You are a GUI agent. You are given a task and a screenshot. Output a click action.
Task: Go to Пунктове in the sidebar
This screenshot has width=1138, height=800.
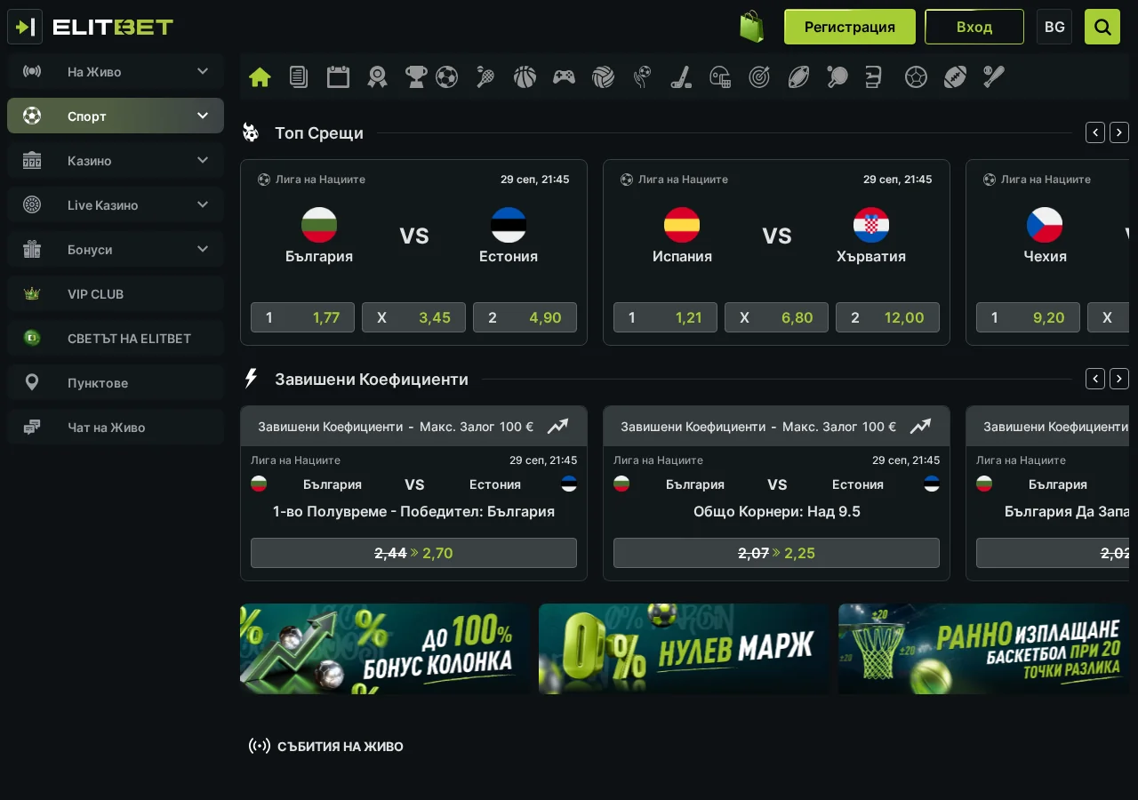coord(116,382)
